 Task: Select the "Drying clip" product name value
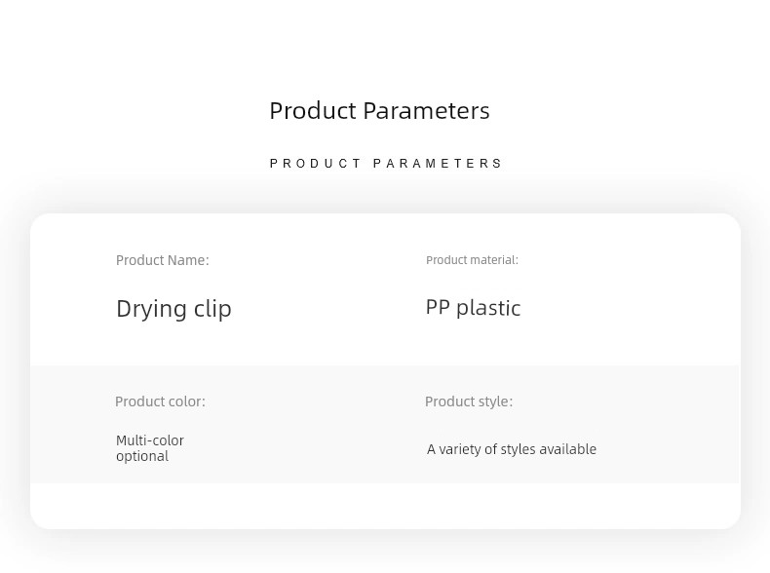[x=173, y=309]
